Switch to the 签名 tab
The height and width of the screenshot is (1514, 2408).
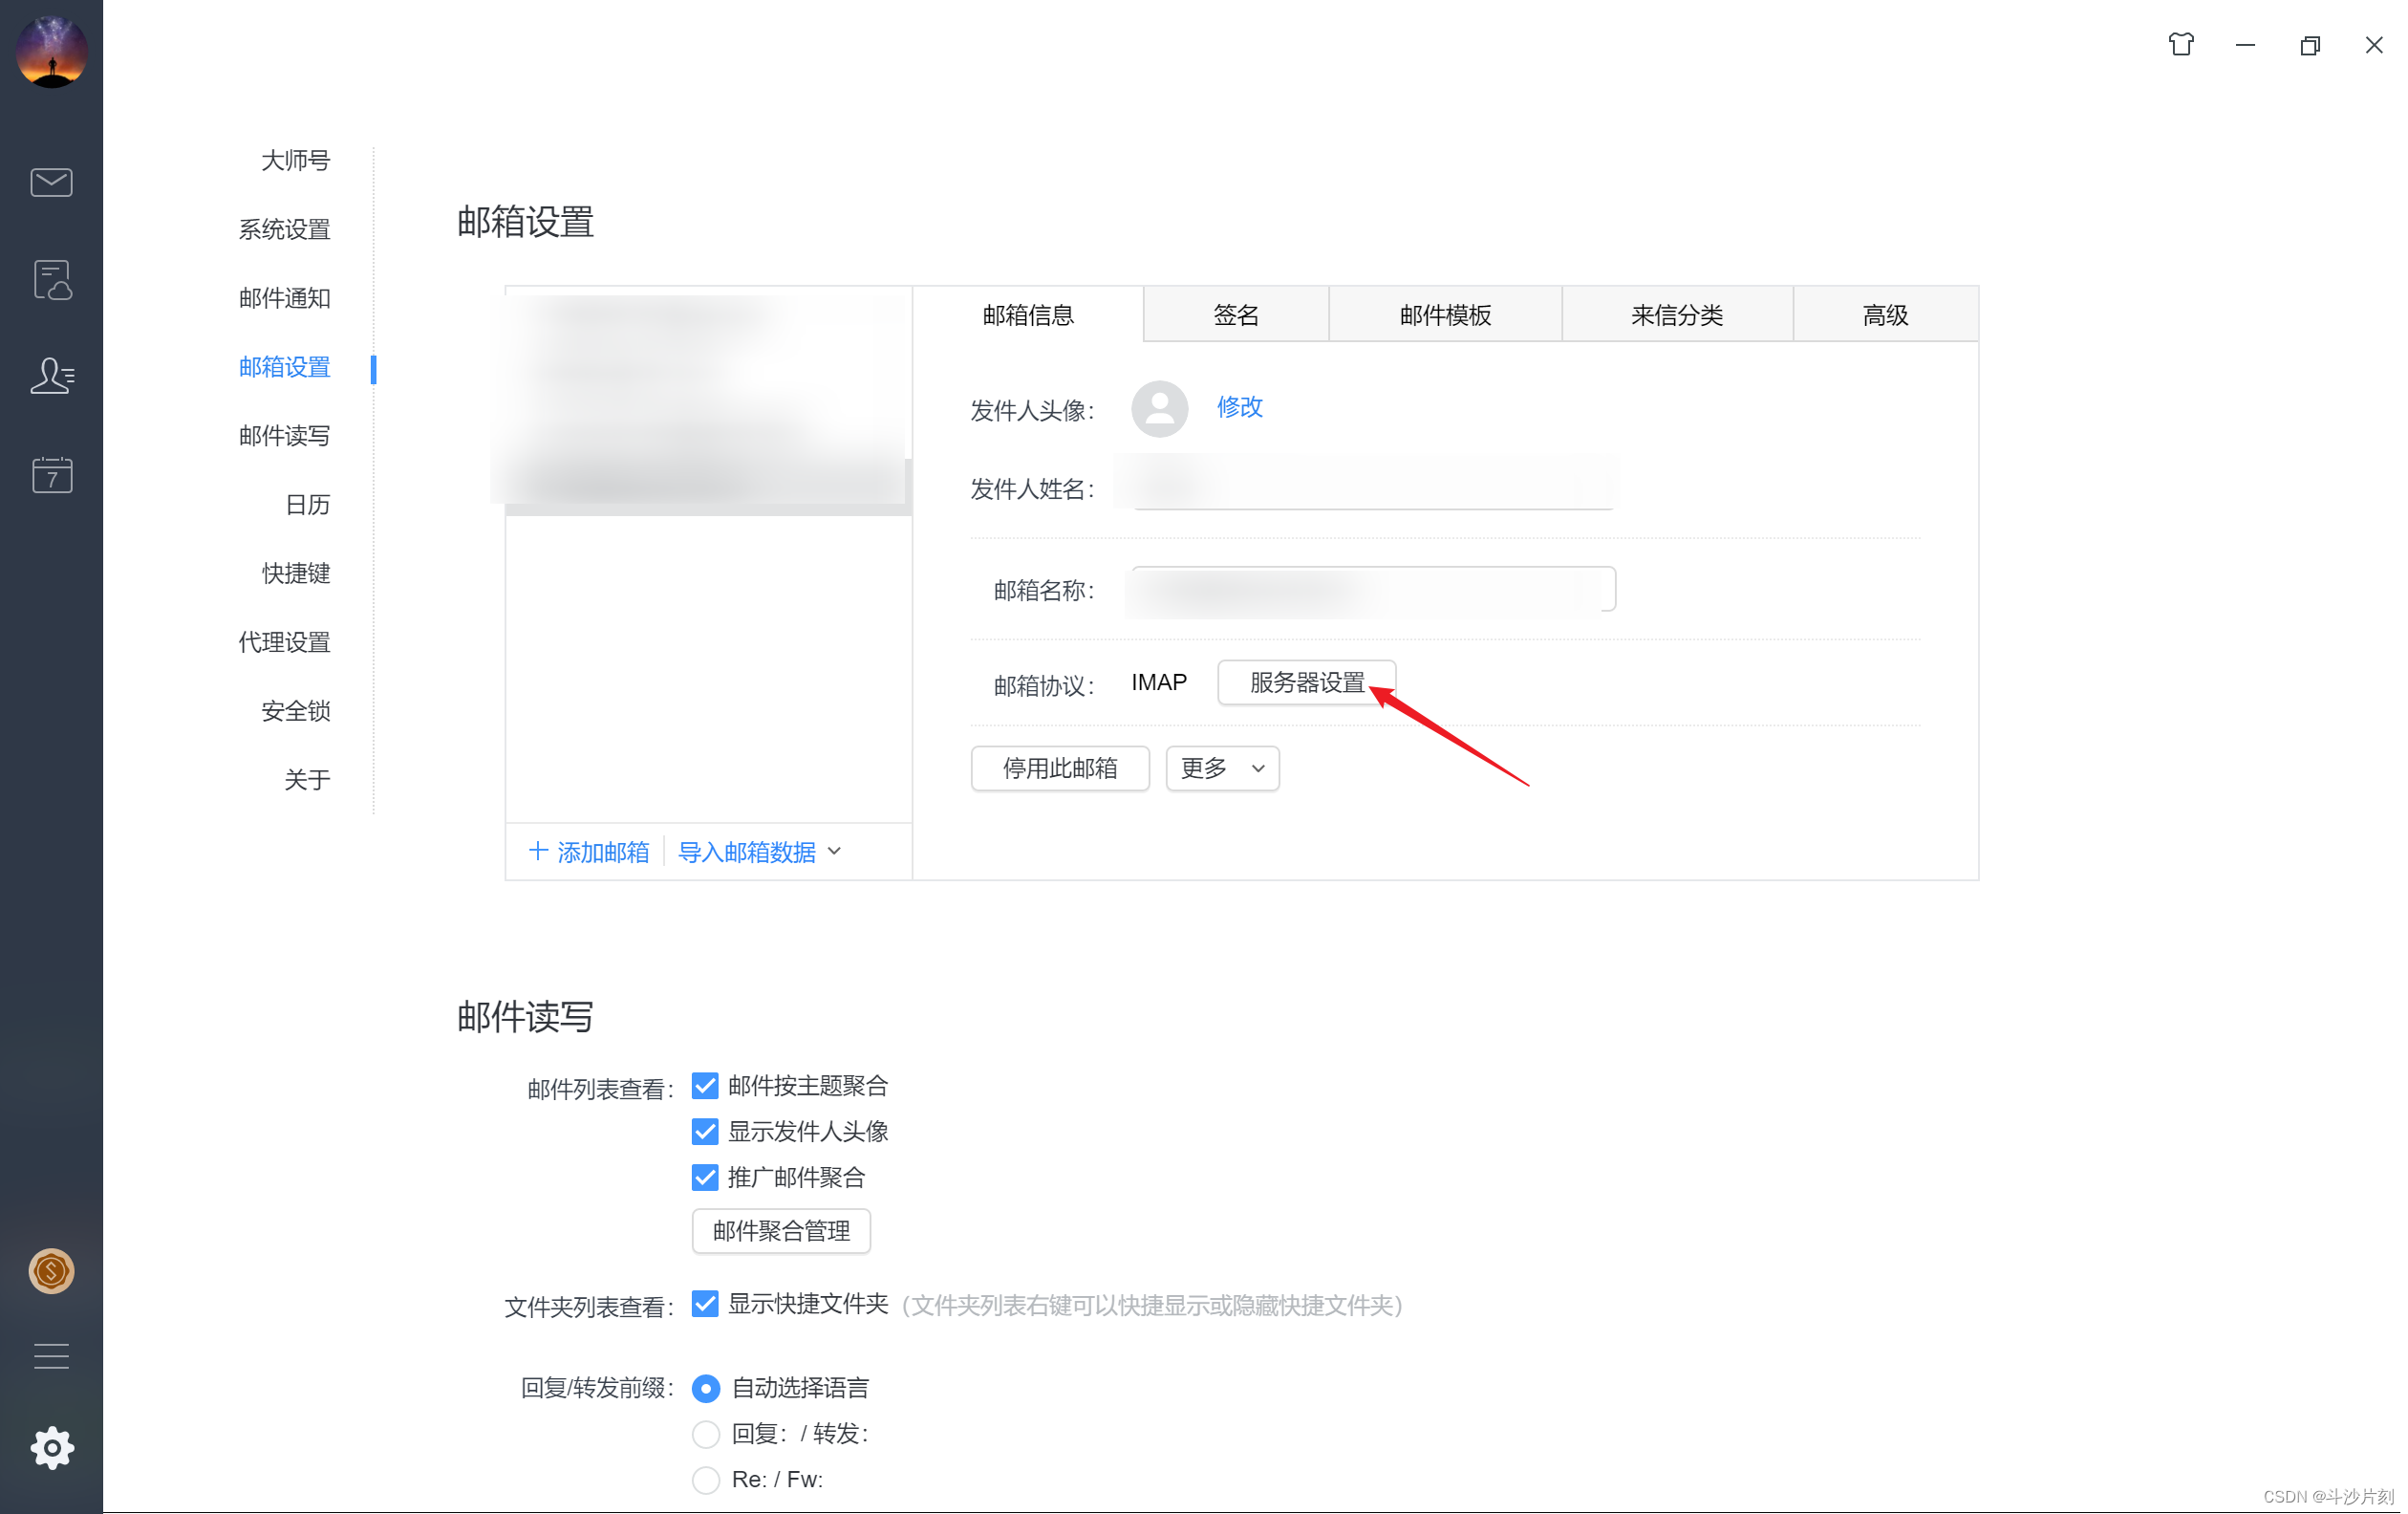click(1236, 315)
